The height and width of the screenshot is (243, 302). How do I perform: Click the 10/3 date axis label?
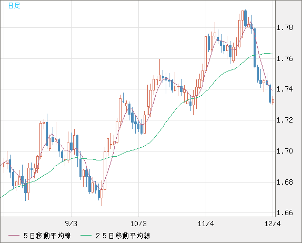coord(138,224)
